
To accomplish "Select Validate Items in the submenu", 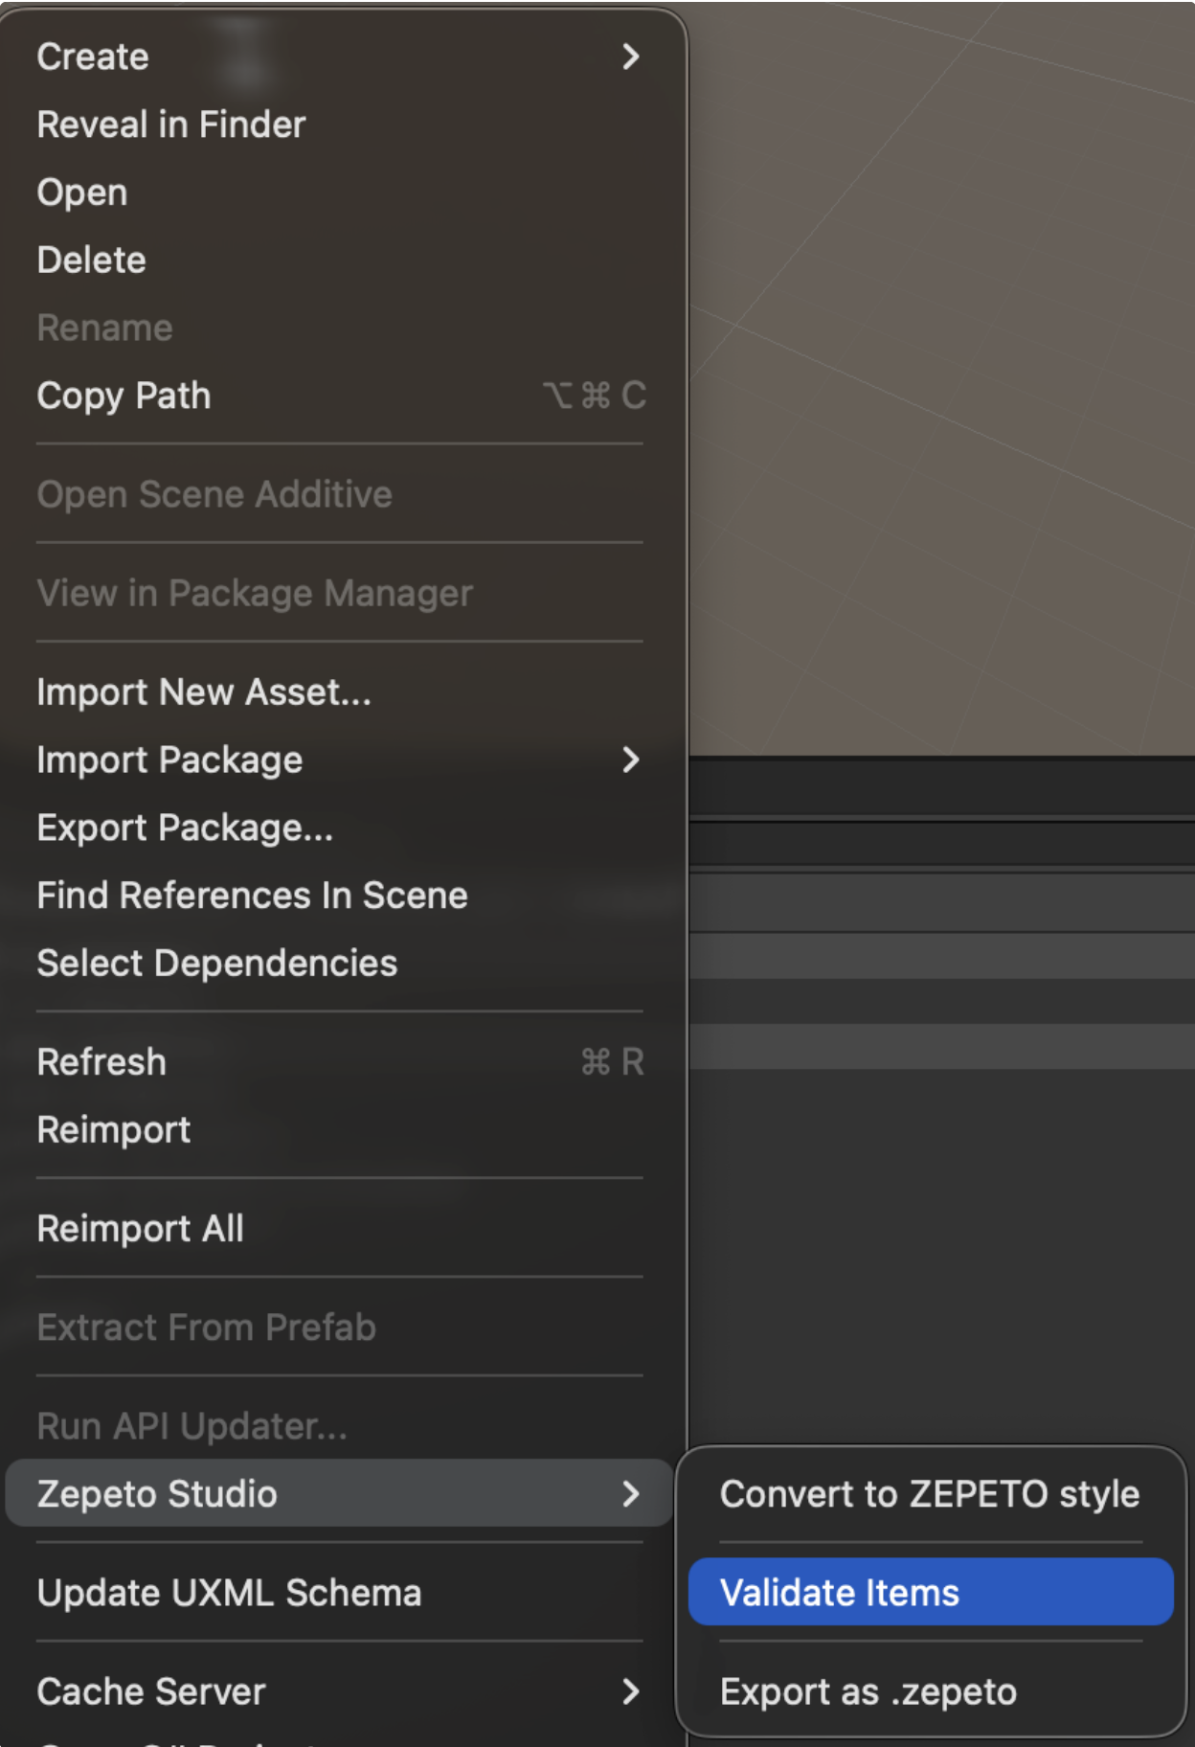I will pos(931,1592).
